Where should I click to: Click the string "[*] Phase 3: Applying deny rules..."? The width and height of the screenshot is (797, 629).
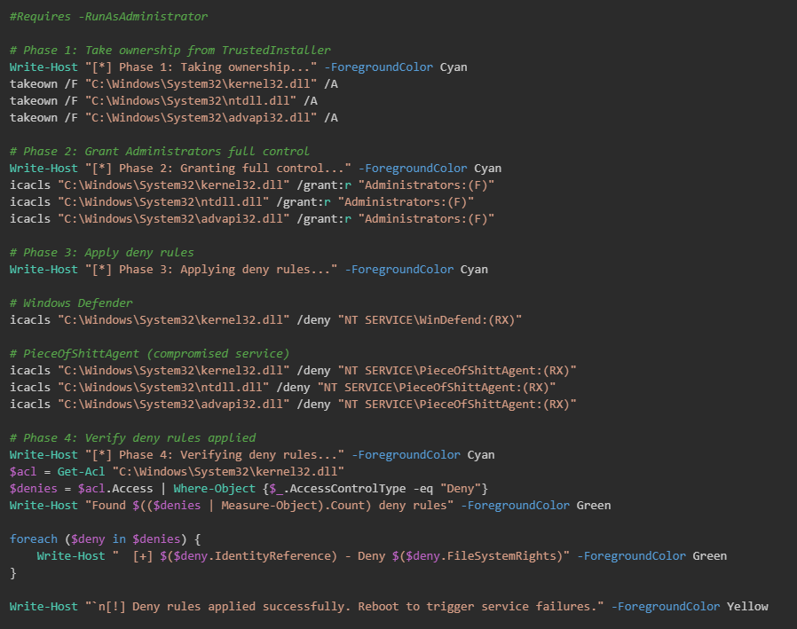tap(211, 270)
